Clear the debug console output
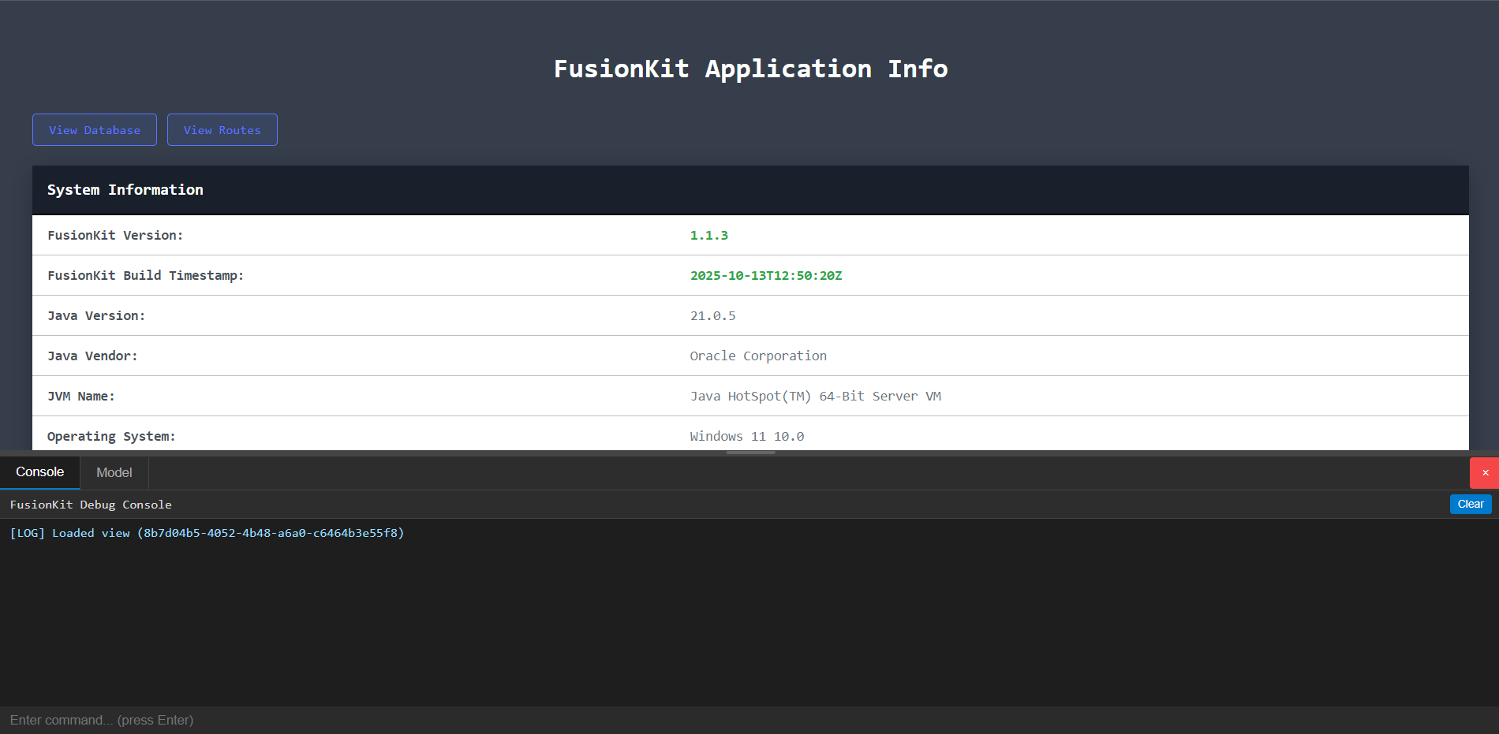The height and width of the screenshot is (734, 1499). (x=1471, y=504)
